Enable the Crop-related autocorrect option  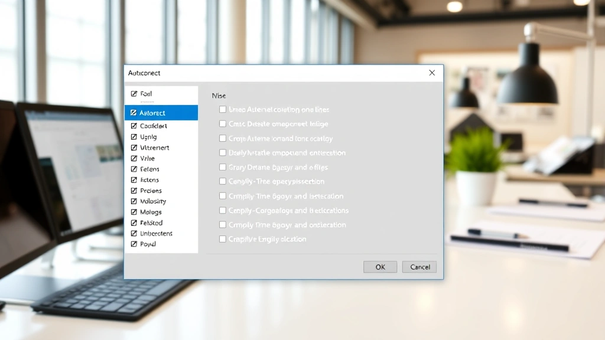pos(223,138)
